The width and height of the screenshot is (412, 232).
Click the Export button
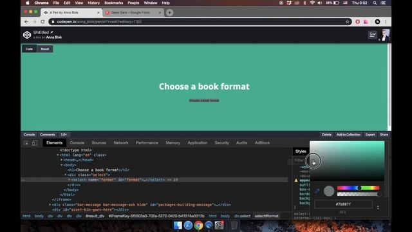(370, 135)
